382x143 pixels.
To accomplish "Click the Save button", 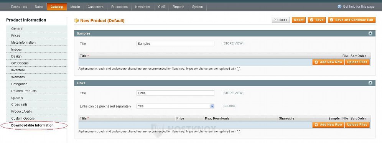I will 317,20.
